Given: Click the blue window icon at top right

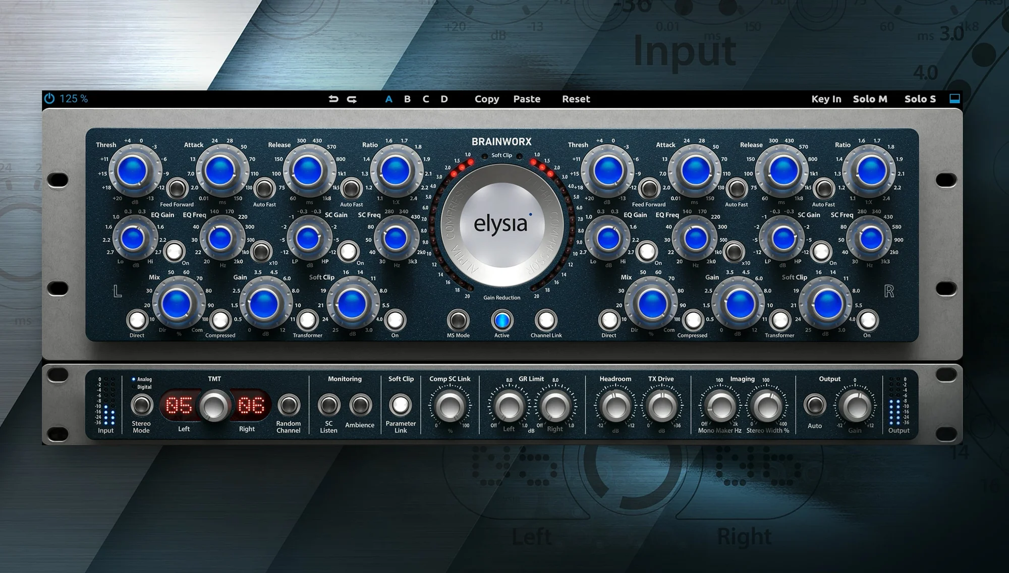Looking at the screenshot, I should (955, 98).
